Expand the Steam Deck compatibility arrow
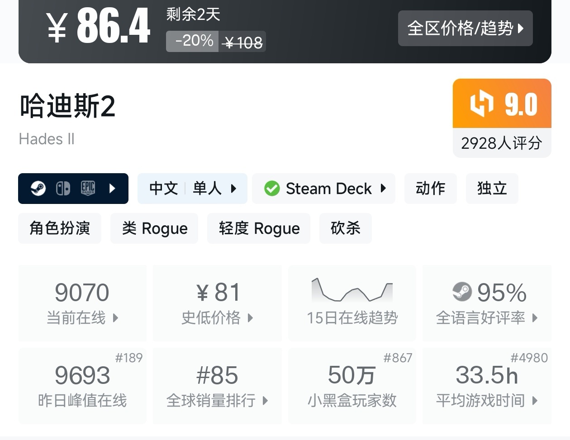 point(383,188)
